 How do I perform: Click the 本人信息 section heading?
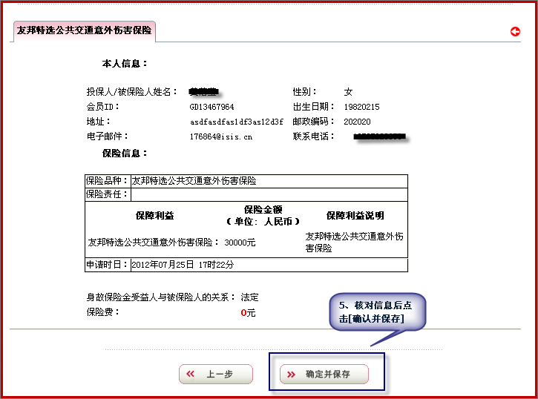point(124,64)
